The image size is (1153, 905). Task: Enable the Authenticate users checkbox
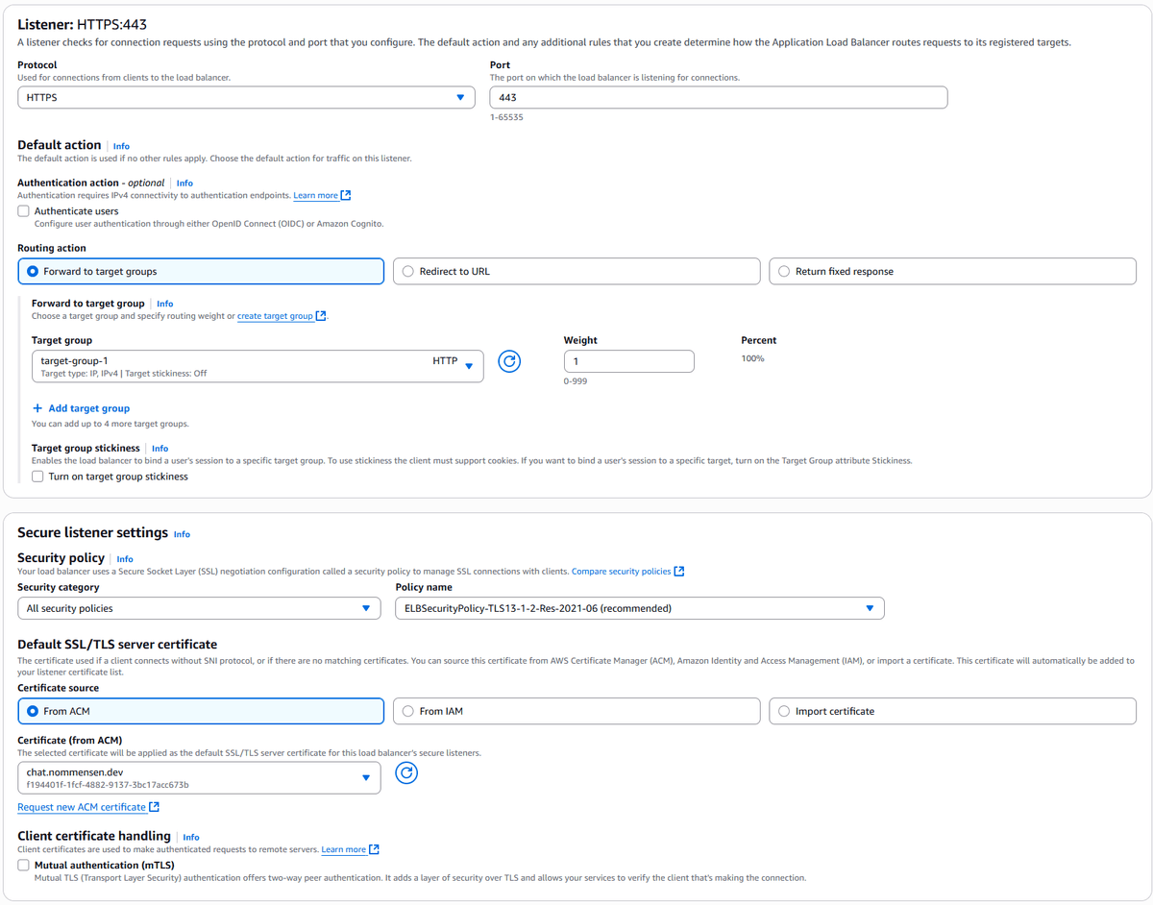pyautogui.click(x=24, y=211)
